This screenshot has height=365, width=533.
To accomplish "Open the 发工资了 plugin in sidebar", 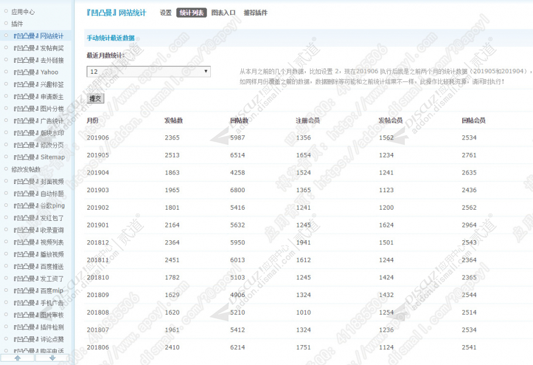I will tap(39, 279).
